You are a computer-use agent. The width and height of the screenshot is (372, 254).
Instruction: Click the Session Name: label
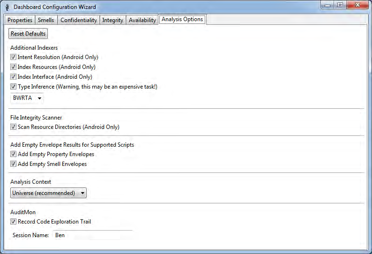click(30, 235)
